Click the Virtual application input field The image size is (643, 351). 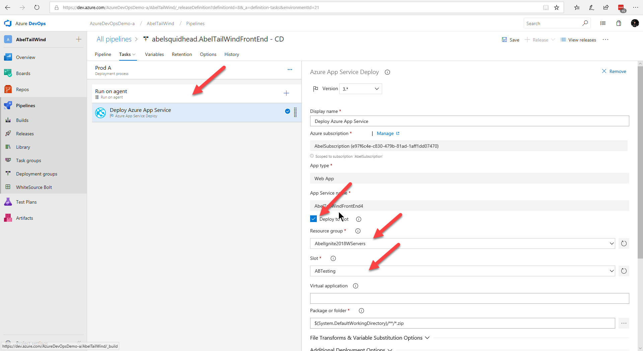(470, 298)
